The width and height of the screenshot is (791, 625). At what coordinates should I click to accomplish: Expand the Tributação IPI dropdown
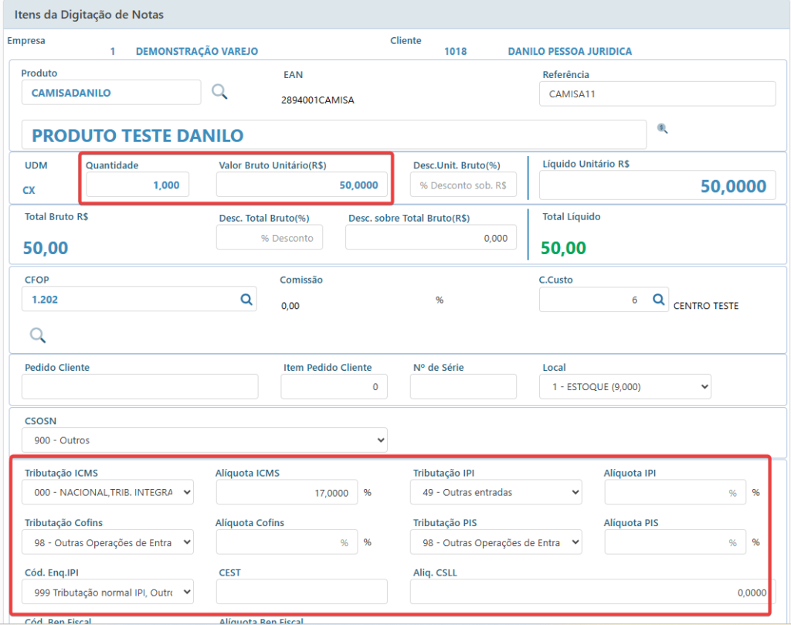pos(496,492)
